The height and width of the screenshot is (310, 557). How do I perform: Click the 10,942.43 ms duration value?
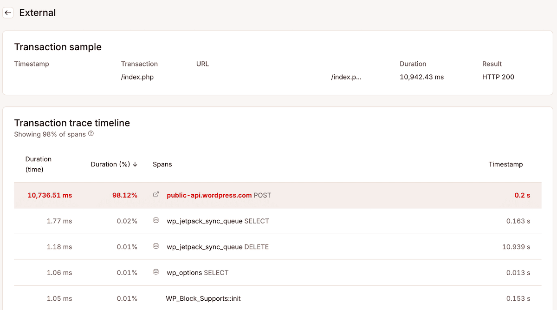pyautogui.click(x=421, y=77)
